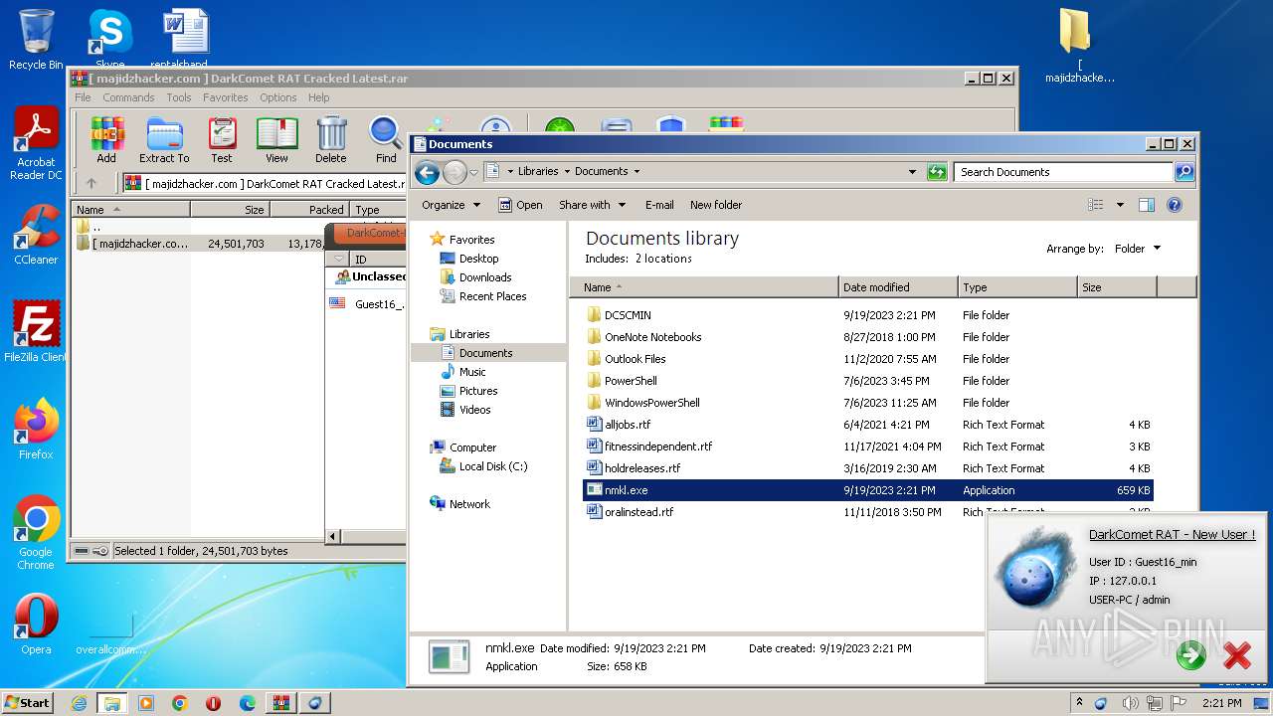Select the DCSCMIN folder

coord(867,315)
